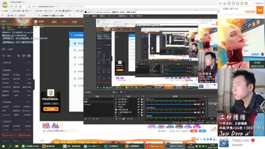Pop out the OBS Sources dock panel
This screenshot has height=149, width=265.
143,96
